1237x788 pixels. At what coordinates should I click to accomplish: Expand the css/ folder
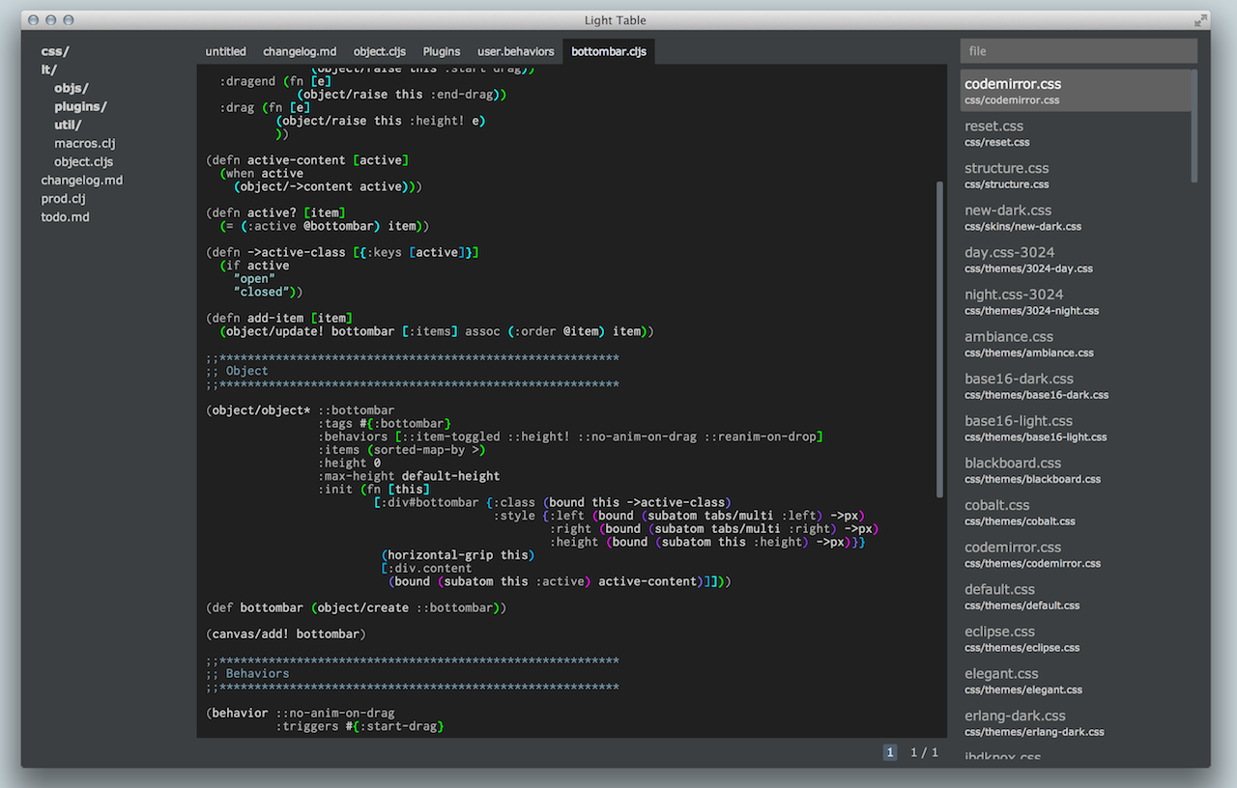click(55, 51)
